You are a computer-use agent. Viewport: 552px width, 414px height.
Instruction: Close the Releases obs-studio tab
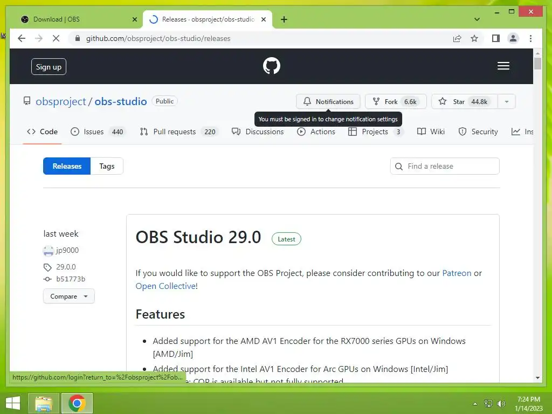[x=263, y=19]
